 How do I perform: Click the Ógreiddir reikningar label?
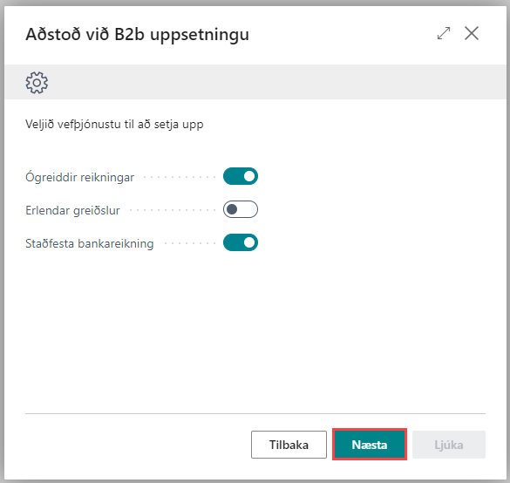[79, 178]
